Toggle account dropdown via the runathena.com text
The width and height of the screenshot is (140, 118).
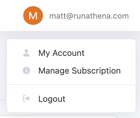pos(101,16)
